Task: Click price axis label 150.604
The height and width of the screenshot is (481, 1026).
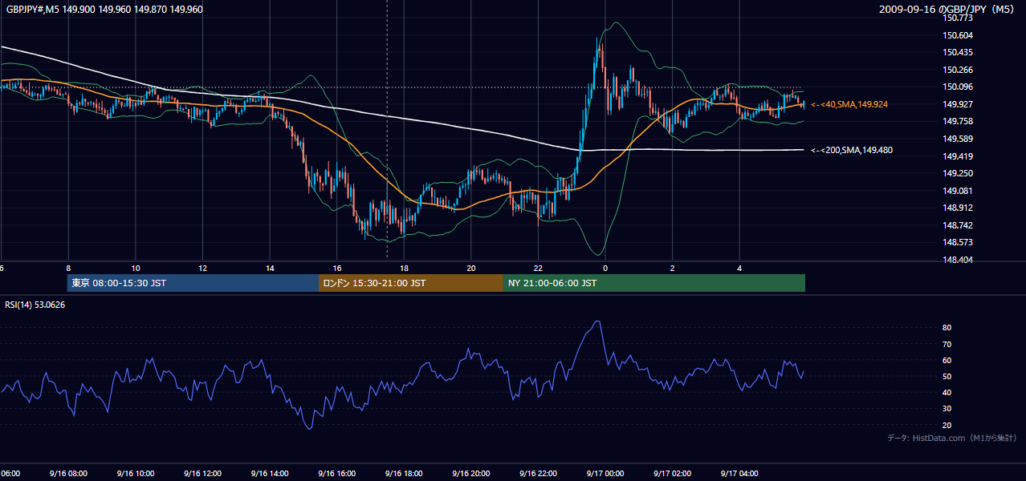Action: click(959, 35)
